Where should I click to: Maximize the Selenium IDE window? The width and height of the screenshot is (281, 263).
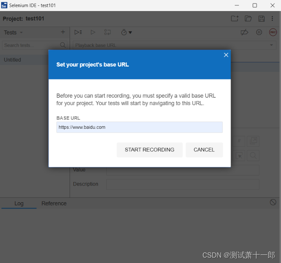254,5
